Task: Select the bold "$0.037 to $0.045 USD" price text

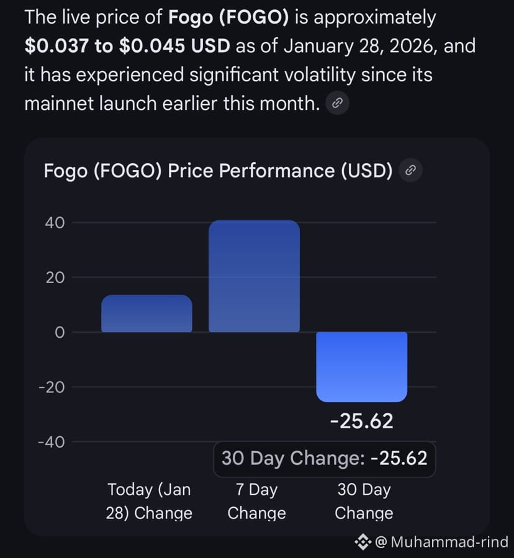Action: (127, 46)
